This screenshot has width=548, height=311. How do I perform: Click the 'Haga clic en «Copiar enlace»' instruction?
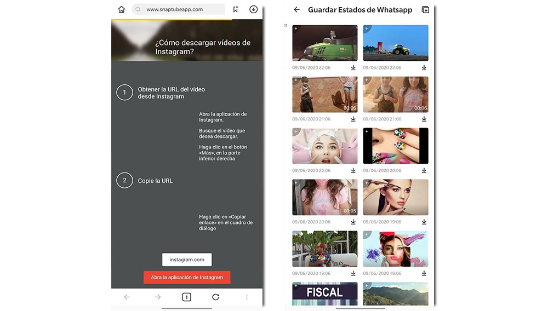click(226, 222)
